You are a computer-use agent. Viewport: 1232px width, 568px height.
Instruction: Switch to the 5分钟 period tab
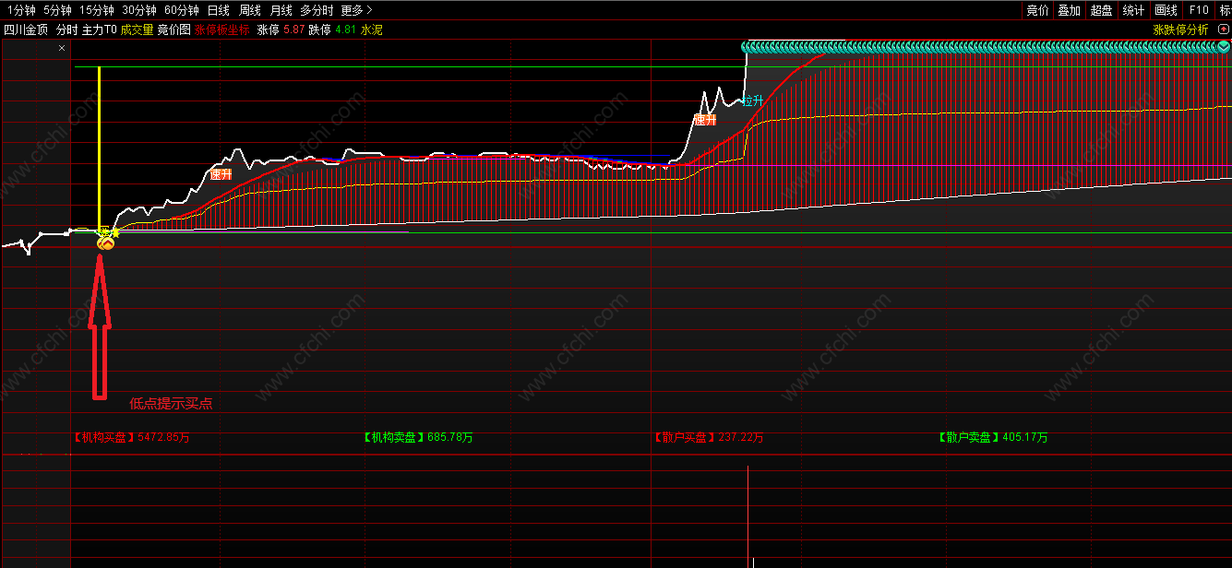tap(57, 10)
